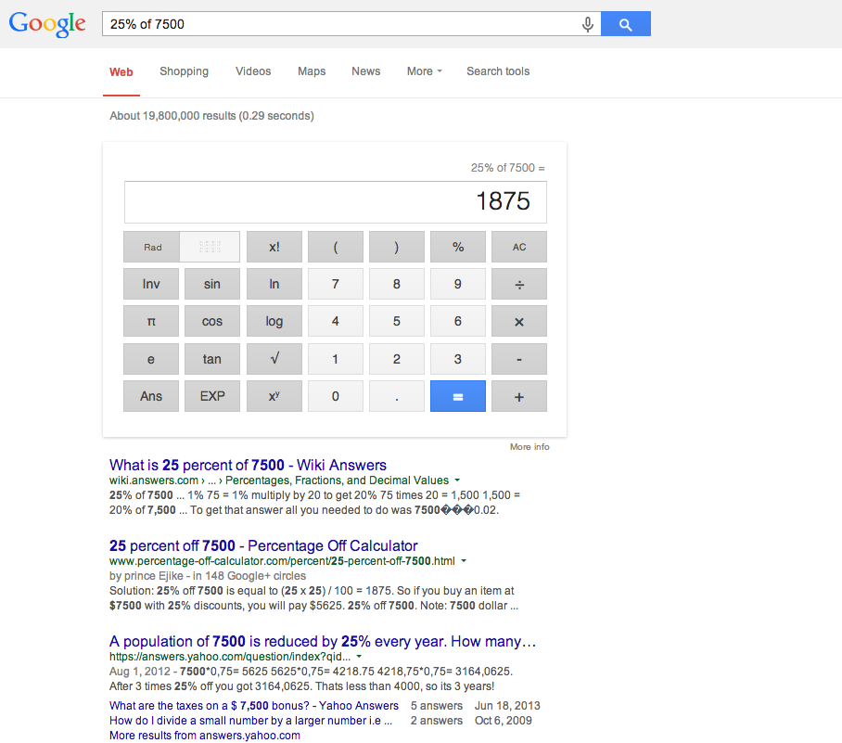This screenshot has height=743, width=842.
Task: Click the calculator display showing 1875
Action: pos(336,202)
